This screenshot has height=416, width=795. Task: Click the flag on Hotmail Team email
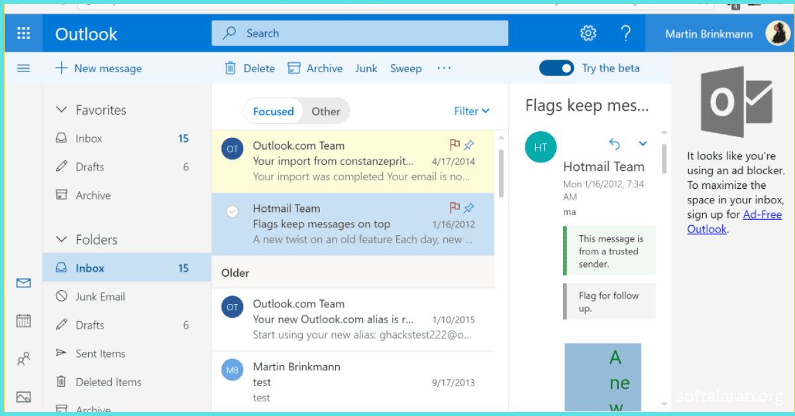coord(454,207)
